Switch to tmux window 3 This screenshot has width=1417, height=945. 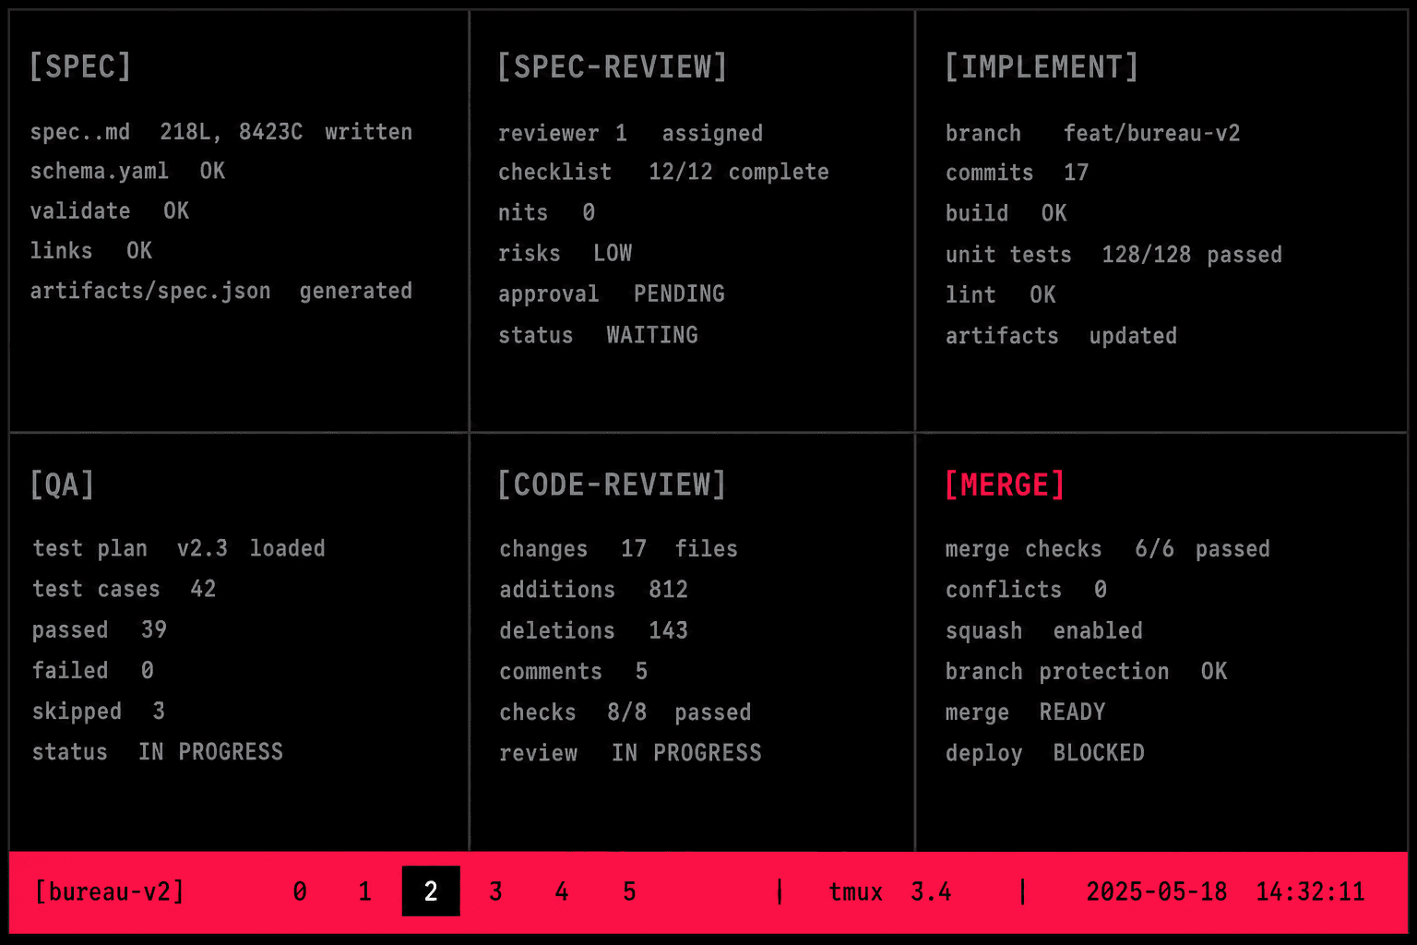(x=496, y=891)
